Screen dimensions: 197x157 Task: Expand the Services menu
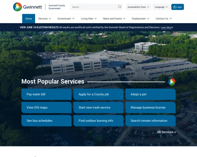(45, 19)
